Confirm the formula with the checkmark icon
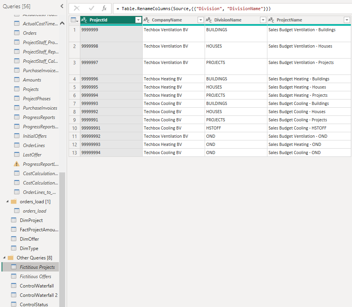Image resolution: width=352 pixels, height=307 pixels. (91, 9)
